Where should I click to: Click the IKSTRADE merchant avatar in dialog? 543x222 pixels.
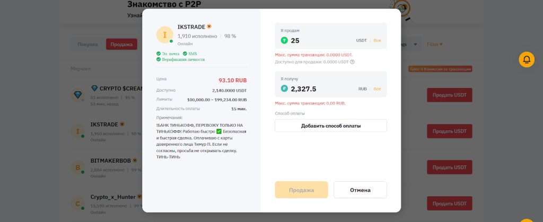(165, 35)
